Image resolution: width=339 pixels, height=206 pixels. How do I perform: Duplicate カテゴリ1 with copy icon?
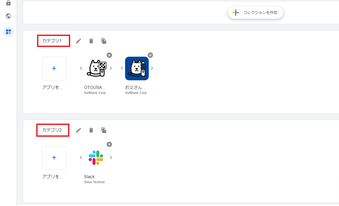pyautogui.click(x=104, y=41)
